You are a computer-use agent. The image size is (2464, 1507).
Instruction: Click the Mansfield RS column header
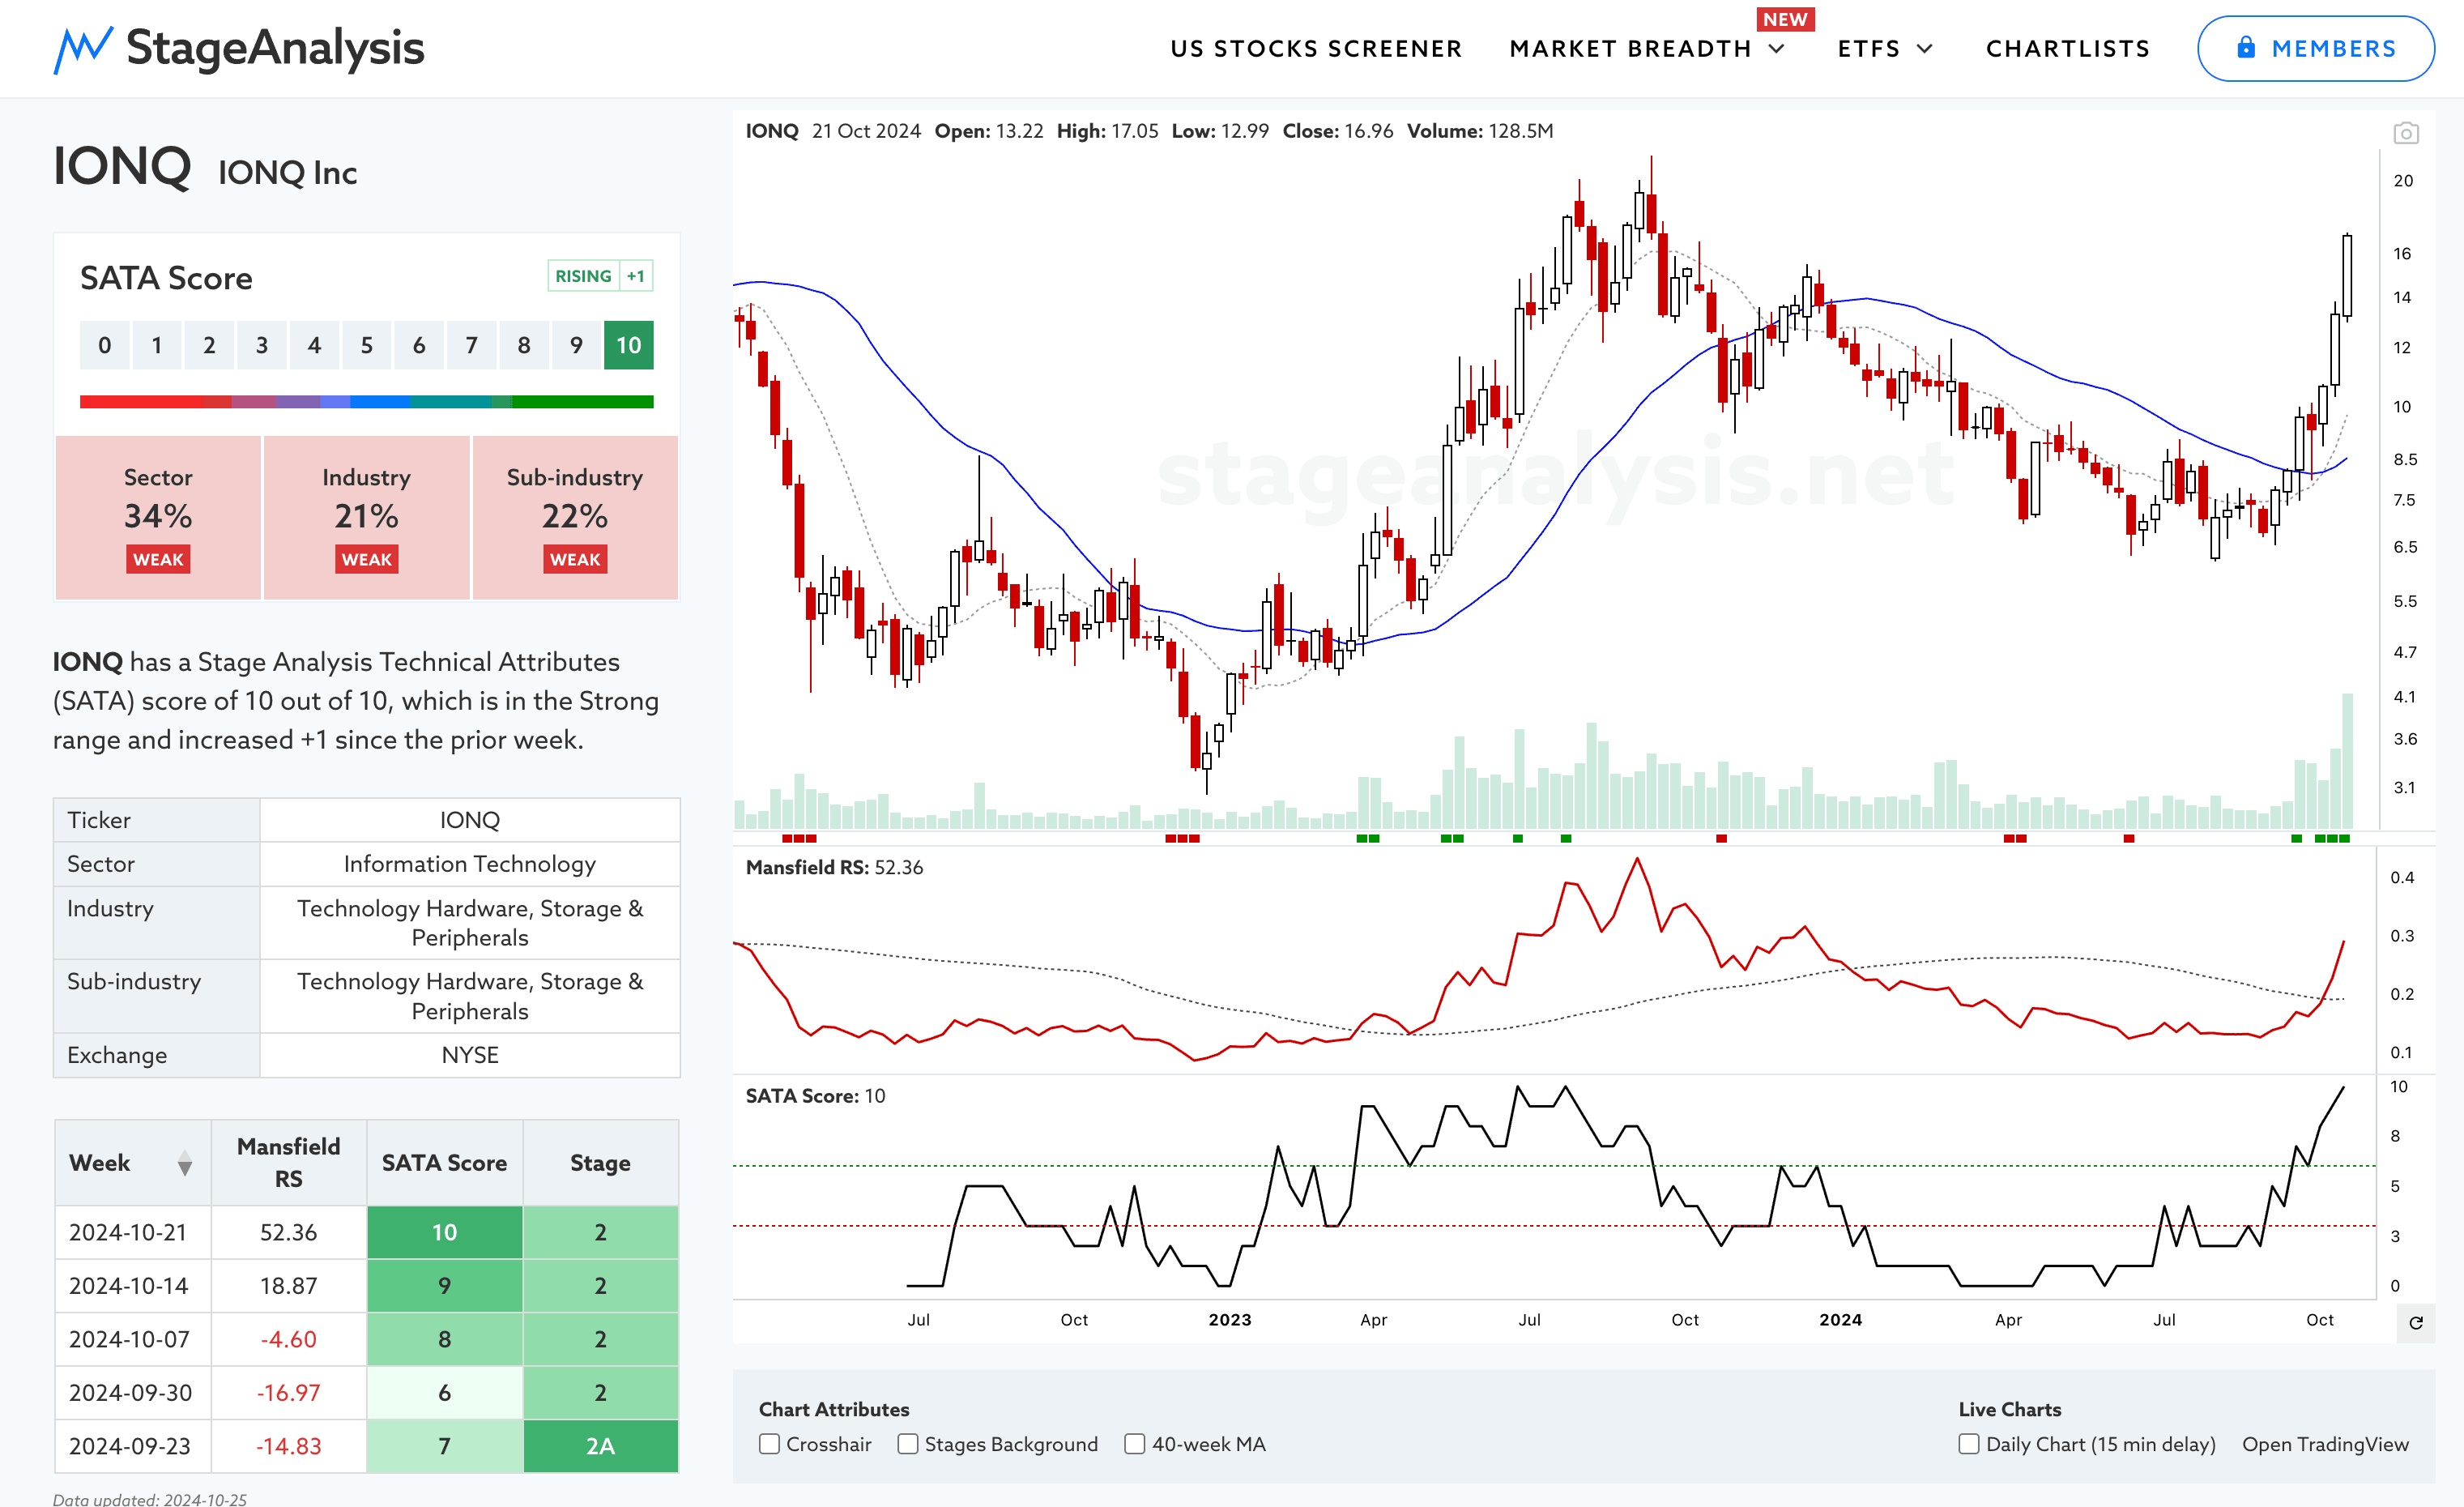point(289,1162)
